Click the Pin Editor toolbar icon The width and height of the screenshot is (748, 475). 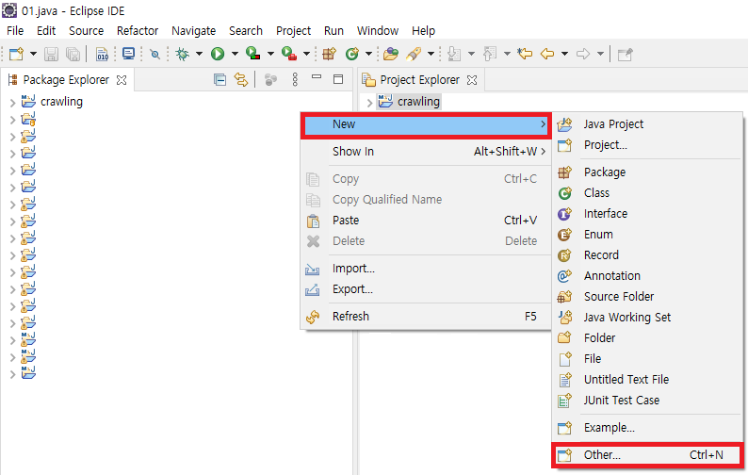pyautogui.click(x=625, y=54)
